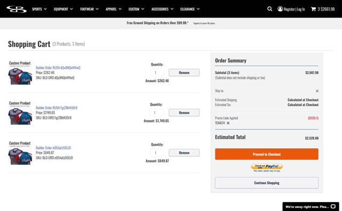Screen dimensions: 342x211
Task: Click the Free Ground Shipping banner text
Action: click(x=158, y=23)
